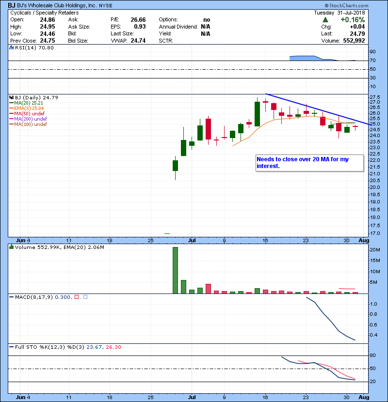Click the Last Size label

tap(122, 33)
